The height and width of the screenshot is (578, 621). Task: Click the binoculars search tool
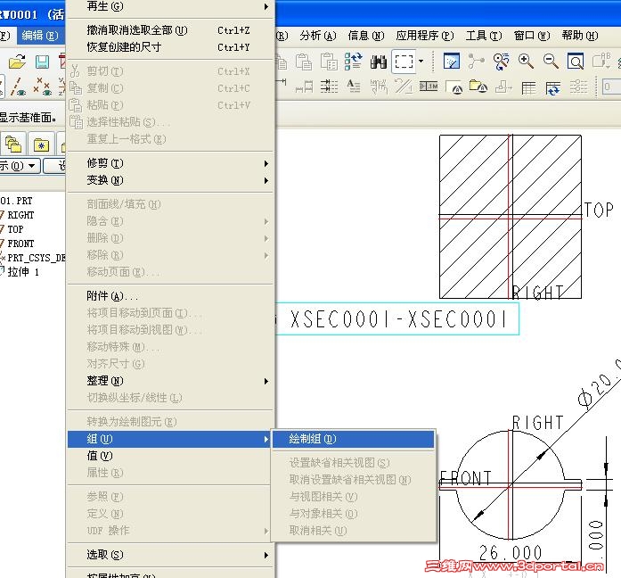pos(379,62)
